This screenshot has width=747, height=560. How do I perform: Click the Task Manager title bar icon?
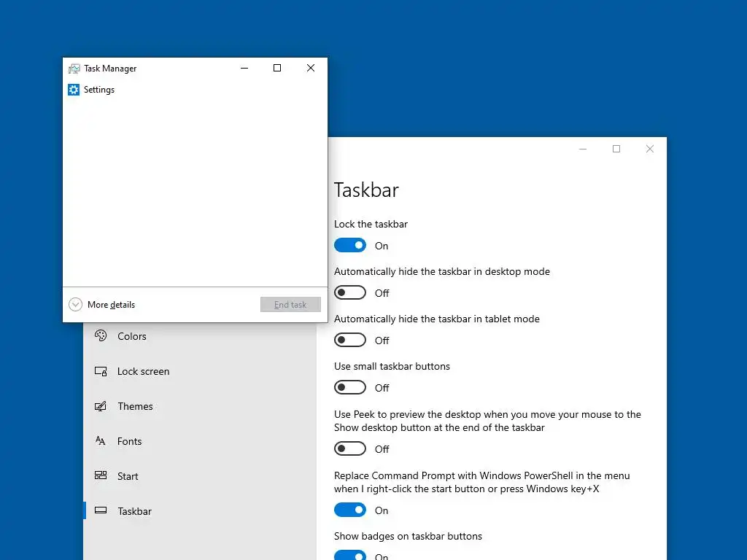(74, 69)
